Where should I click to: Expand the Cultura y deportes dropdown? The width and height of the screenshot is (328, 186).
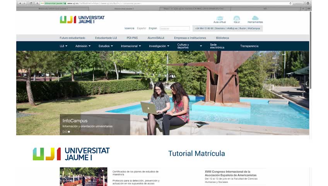[190, 46]
